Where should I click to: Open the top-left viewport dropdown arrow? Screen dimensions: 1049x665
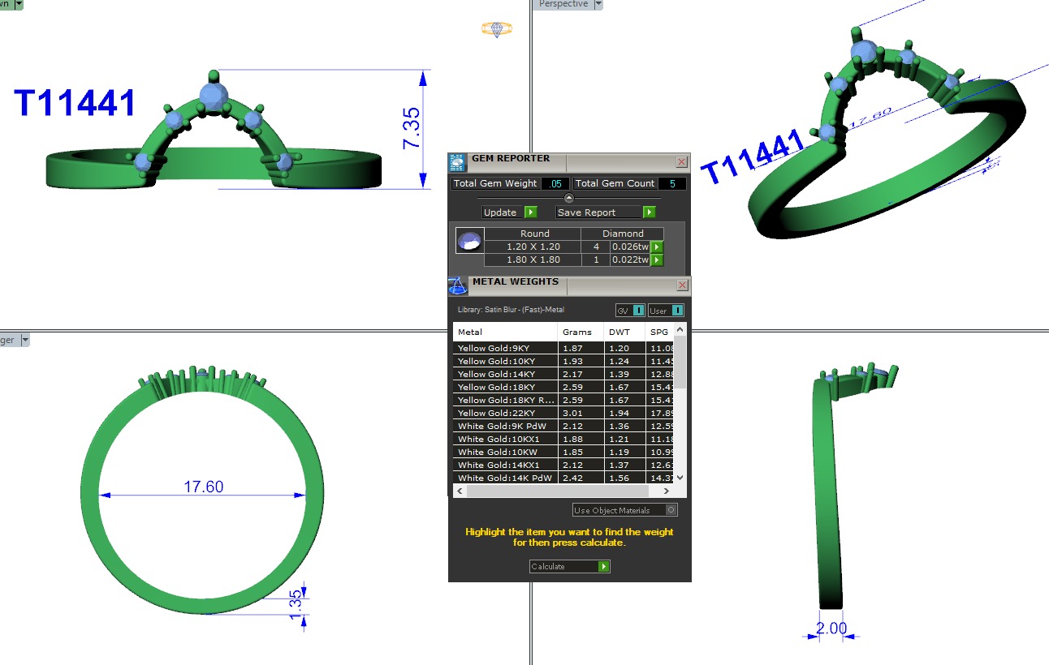pyautogui.click(x=19, y=4)
